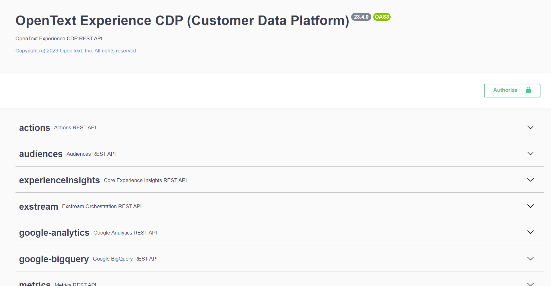The width and height of the screenshot is (551, 286).
Task: Expand the actions section chevron
Action: [530, 127]
